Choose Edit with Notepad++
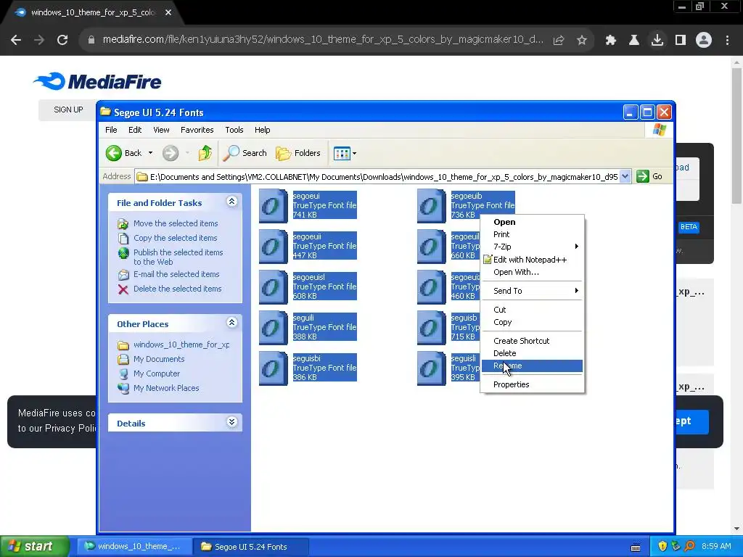743x557 pixels. point(532,260)
